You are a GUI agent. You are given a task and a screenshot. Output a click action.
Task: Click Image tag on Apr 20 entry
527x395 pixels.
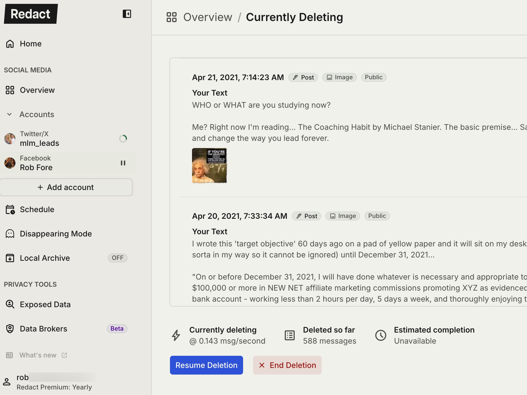(x=343, y=216)
